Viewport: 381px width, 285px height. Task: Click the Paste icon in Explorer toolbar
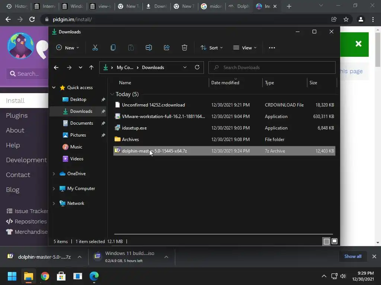131,48
